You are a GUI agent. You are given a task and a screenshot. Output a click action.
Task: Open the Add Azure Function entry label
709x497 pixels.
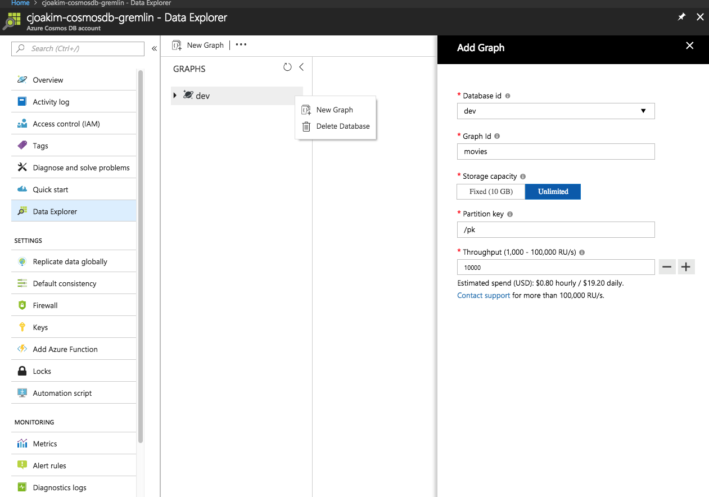pyautogui.click(x=65, y=349)
